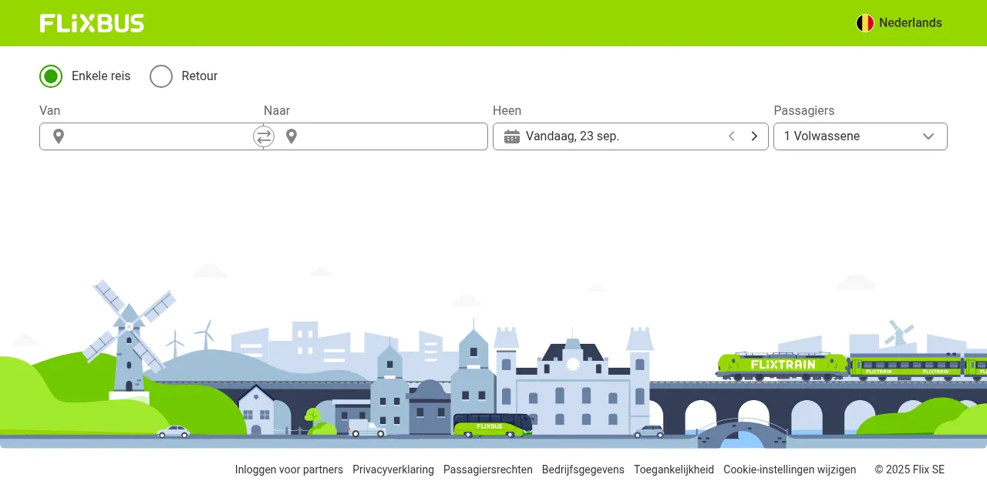Viewport: 987px width, 488px height.
Task: Open the Passagiersrechten link
Action: tap(488, 469)
